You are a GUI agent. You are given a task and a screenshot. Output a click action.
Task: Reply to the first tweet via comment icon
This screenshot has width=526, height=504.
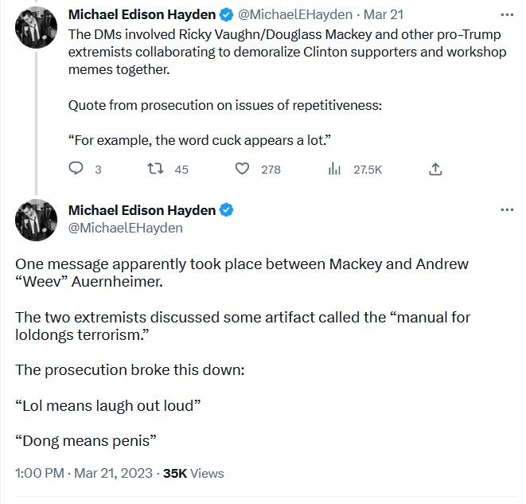tap(76, 169)
